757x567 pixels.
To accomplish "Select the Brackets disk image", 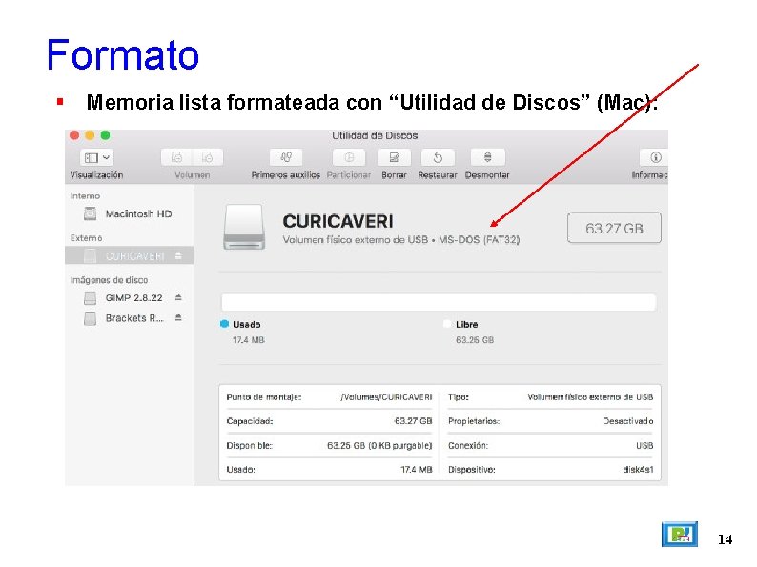I will [130, 318].
